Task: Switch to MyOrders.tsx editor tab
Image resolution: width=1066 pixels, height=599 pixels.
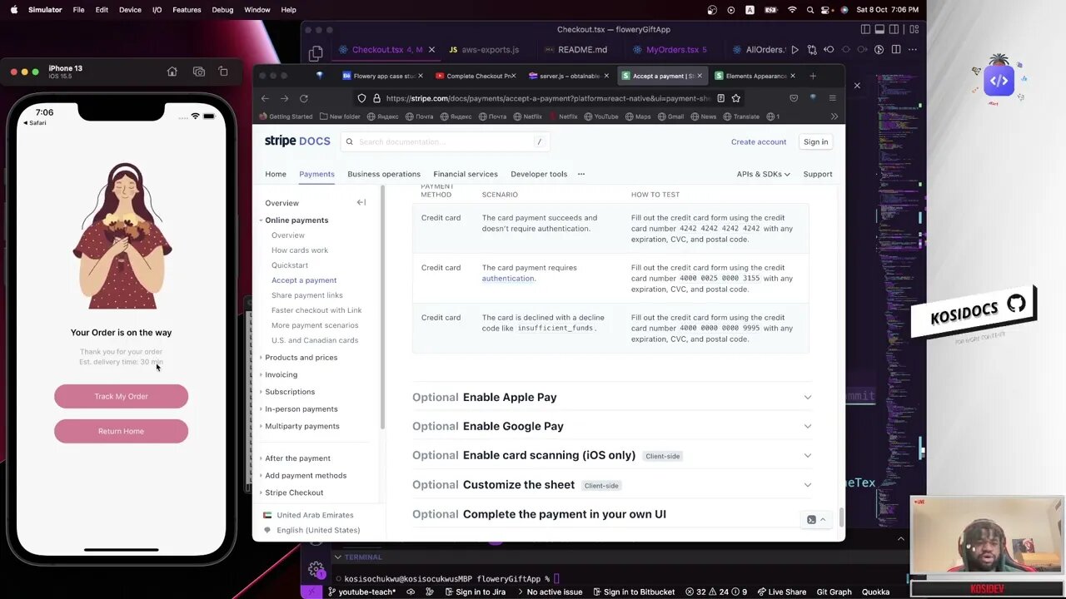Action: click(x=670, y=50)
